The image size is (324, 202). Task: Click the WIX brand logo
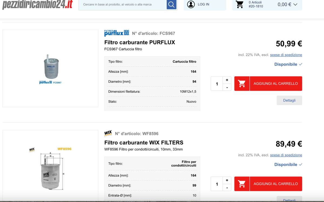coord(108,133)
